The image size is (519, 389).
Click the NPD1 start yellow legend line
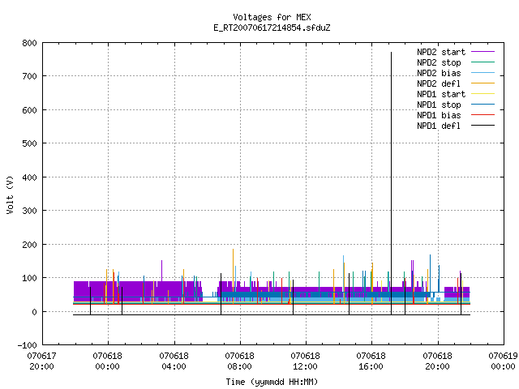[483, 94]
